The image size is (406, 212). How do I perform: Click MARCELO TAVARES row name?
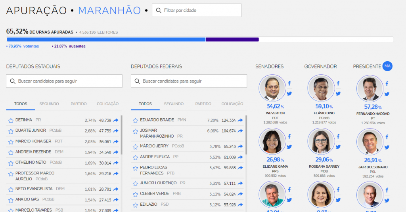pos(34,210)
